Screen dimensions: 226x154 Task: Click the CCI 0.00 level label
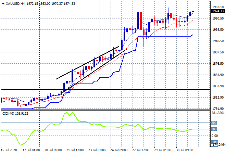tap(215, 136)
